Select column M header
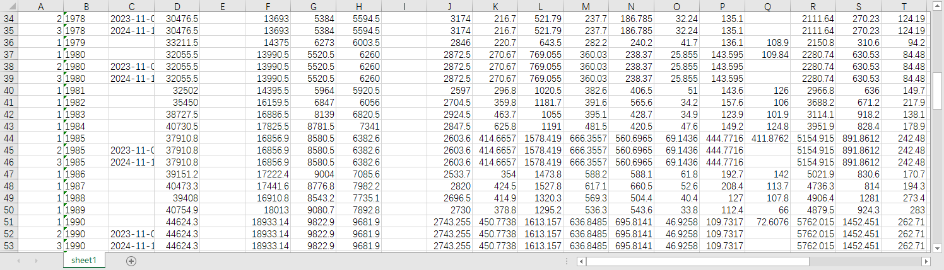 point(586,6)
